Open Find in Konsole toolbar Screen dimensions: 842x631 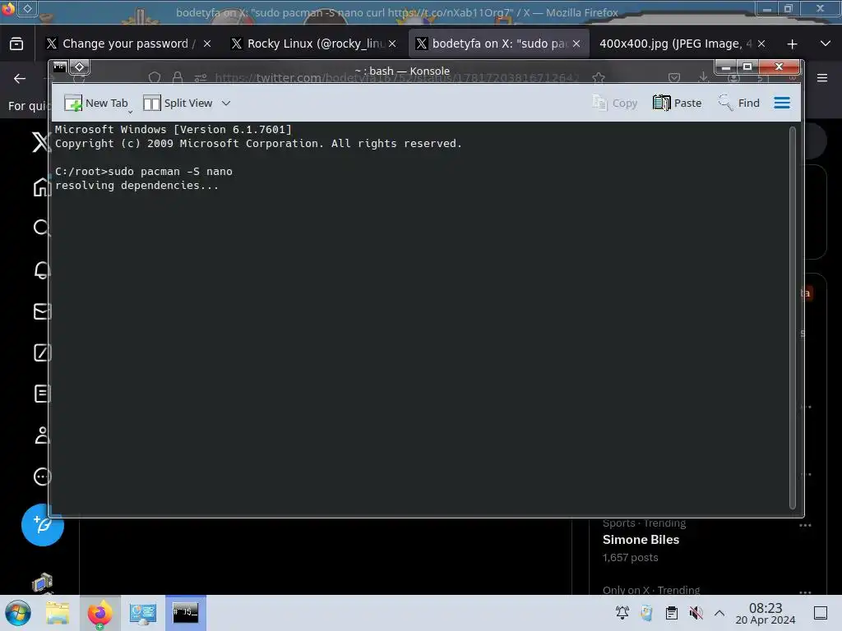739,103
